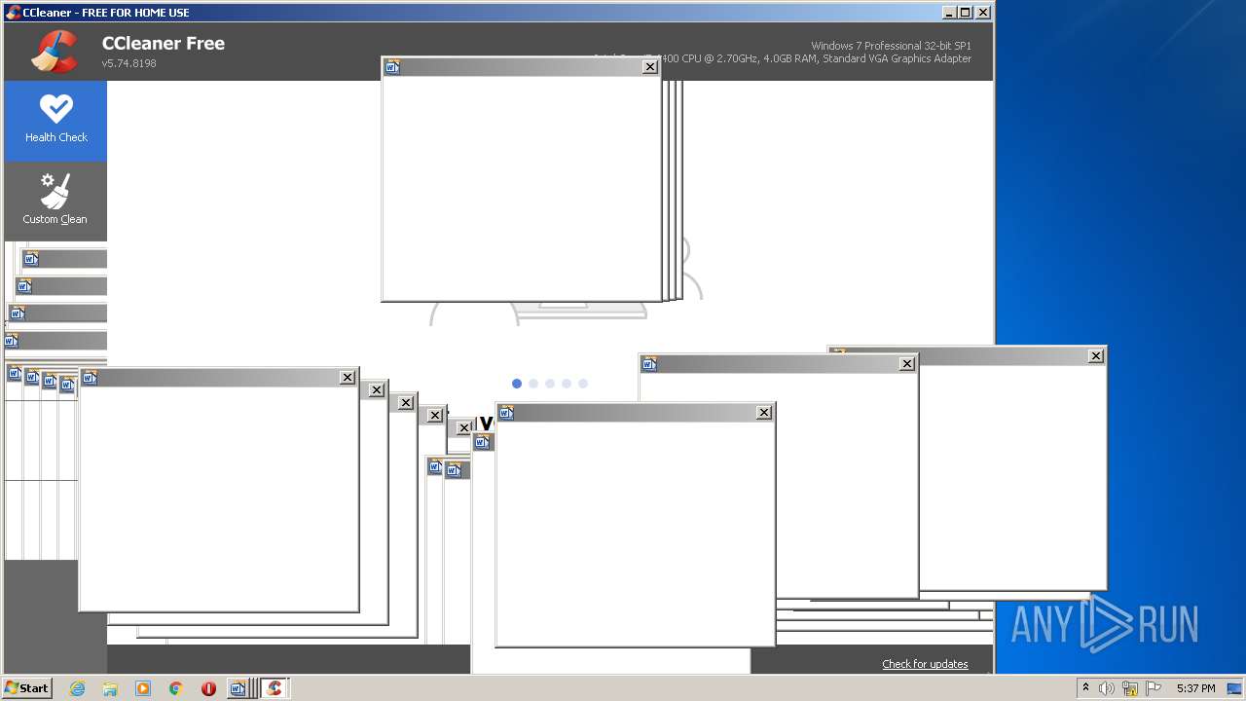The width and height of the screenshot is (1246, 701).
Task: Show hidden system tray icons
Action: [1085, 688]
